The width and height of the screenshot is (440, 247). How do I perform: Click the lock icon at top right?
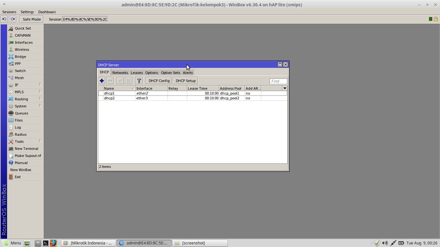point(436,19)
